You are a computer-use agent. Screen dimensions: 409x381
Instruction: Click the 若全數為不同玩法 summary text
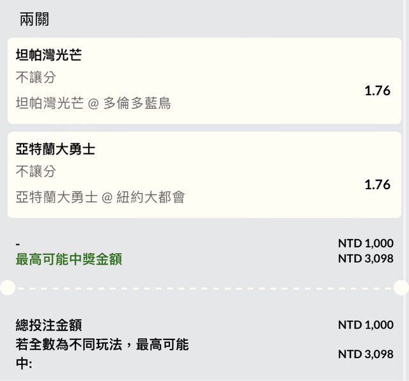pos(102,346)
